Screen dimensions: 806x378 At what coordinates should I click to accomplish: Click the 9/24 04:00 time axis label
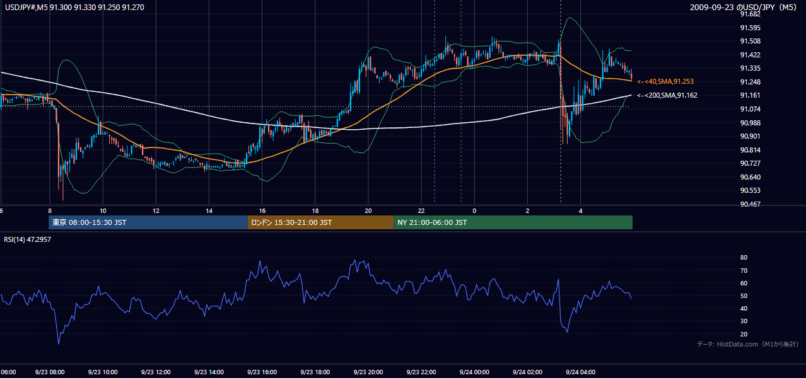581,372
